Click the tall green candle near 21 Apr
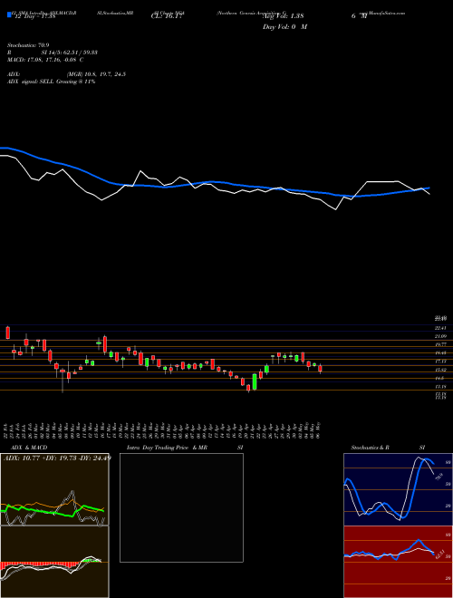 [x=255, y=381]
